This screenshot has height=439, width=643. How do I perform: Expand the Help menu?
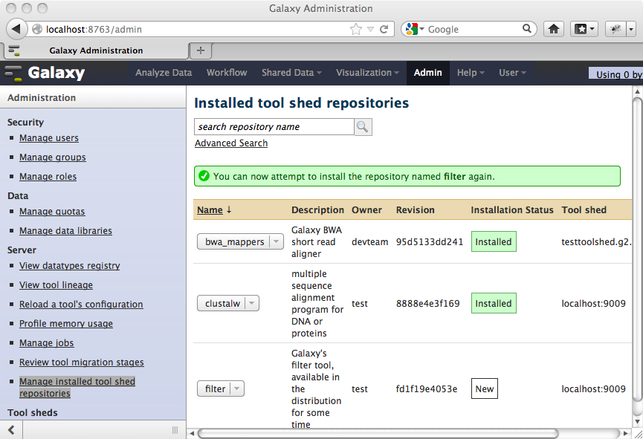point(471,73)
